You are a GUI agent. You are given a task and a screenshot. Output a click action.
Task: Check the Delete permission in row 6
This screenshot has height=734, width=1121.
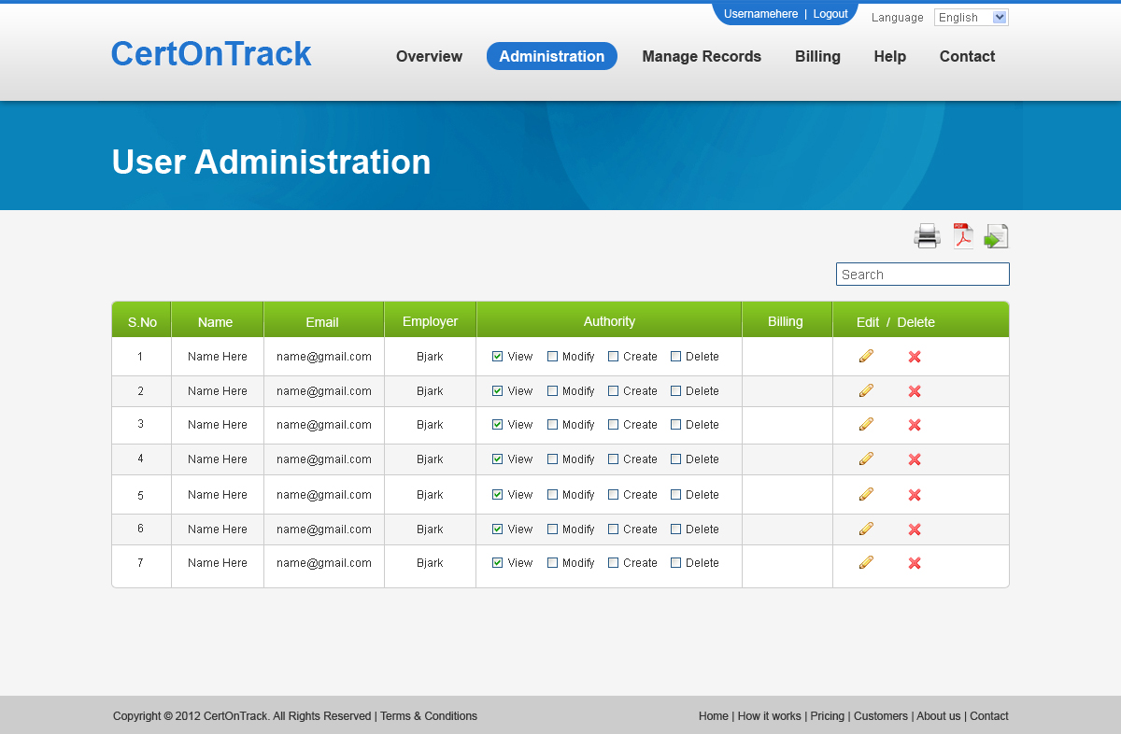pos(676,529)
